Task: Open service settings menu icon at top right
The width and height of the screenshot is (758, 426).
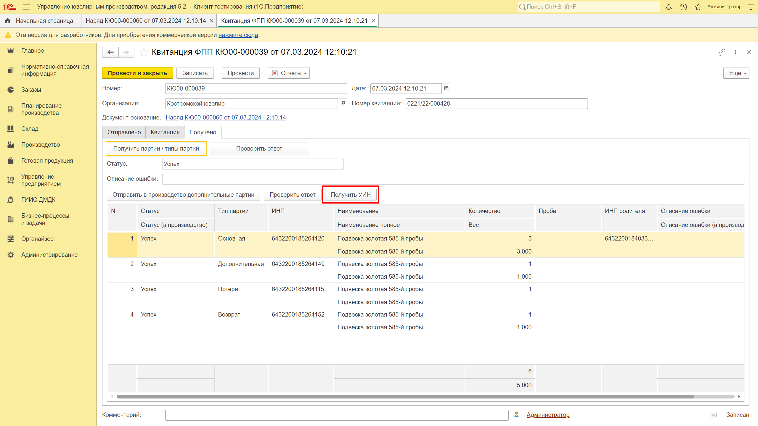Action: tap(751, 7)
